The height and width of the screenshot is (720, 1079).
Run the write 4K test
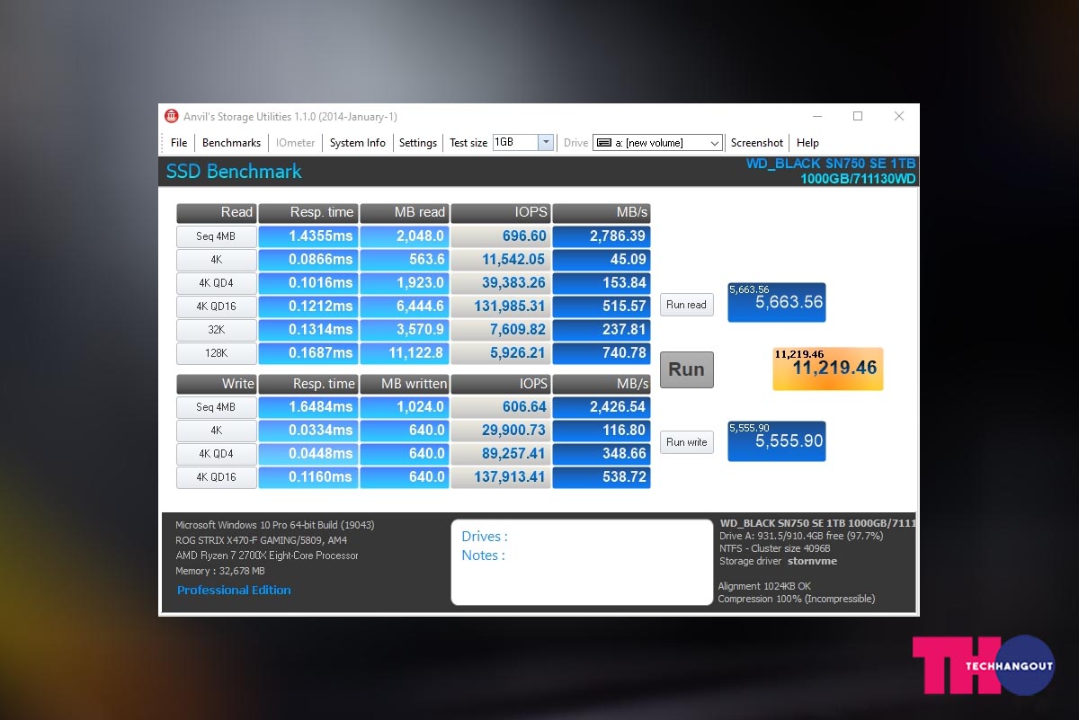217,431
